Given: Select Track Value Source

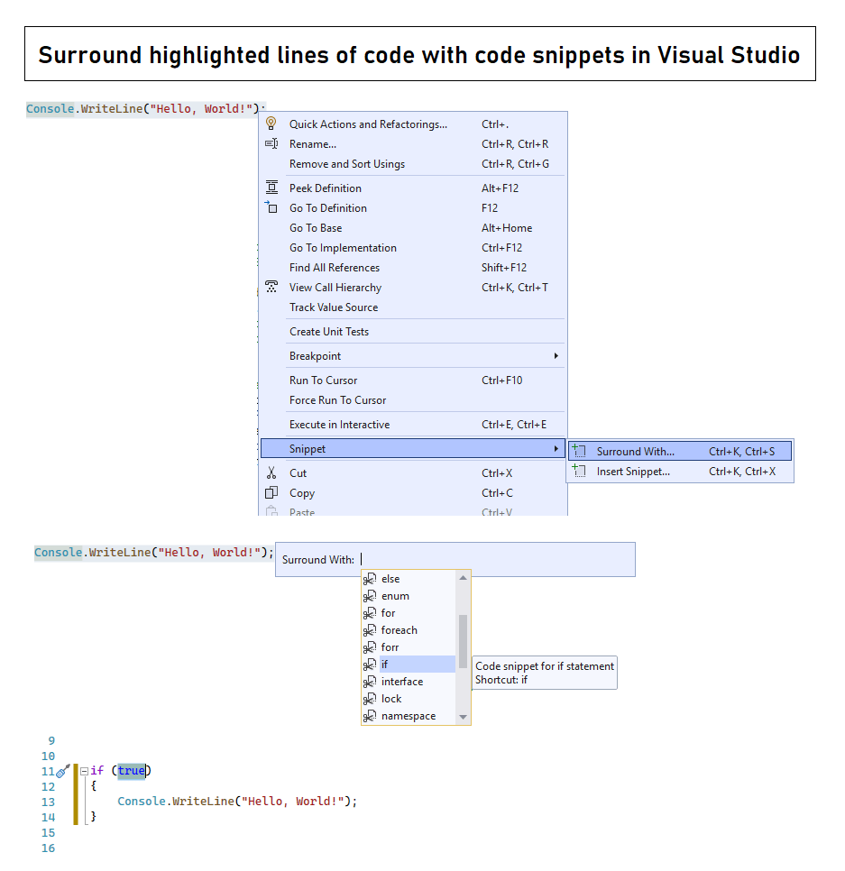Looking at the screenshot, I should click(x=413, y=307).
